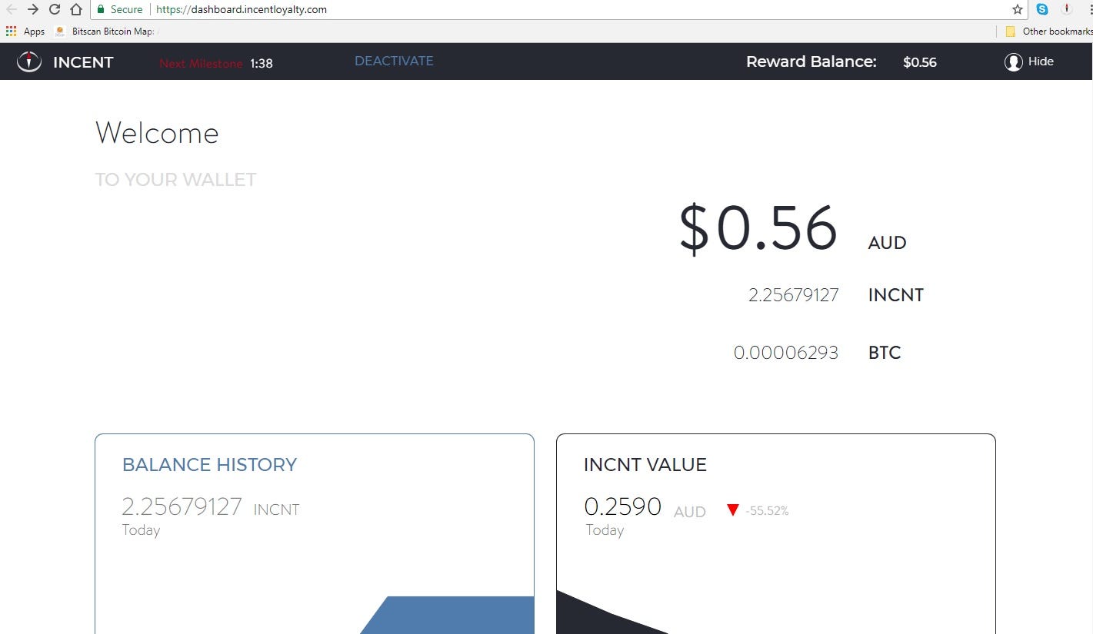Open the BALANCE HISTORY card title
This screenshot has height=634, width=1093.
point(209,465)
